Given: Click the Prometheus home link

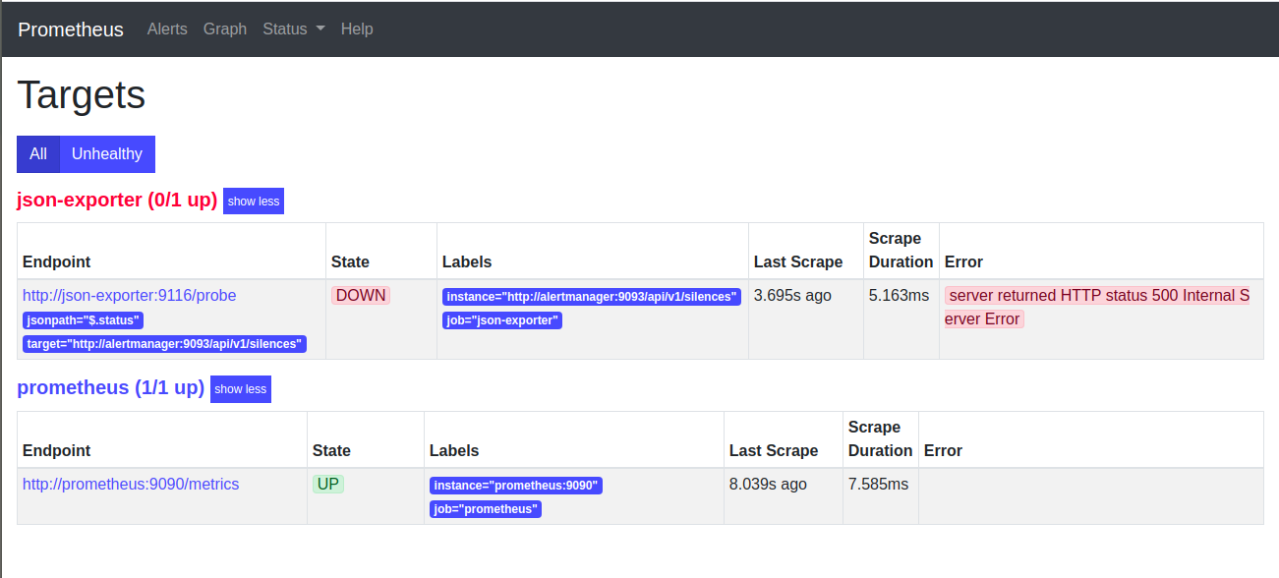Looking at the screenshot, I should (x=70, y=29).
